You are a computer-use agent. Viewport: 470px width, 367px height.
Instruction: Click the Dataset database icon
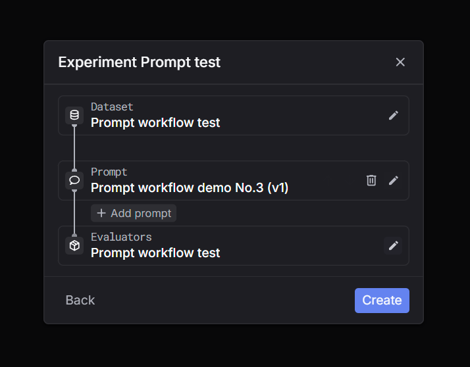(74, 115)
